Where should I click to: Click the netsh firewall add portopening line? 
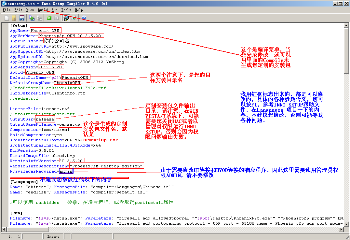tap(176, 223)
